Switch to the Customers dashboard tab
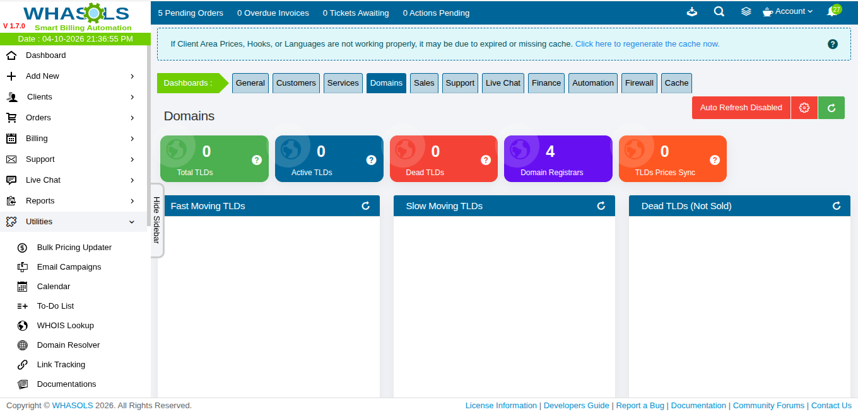This screenshot has width=858, height=412. click(x=296, y=83)
